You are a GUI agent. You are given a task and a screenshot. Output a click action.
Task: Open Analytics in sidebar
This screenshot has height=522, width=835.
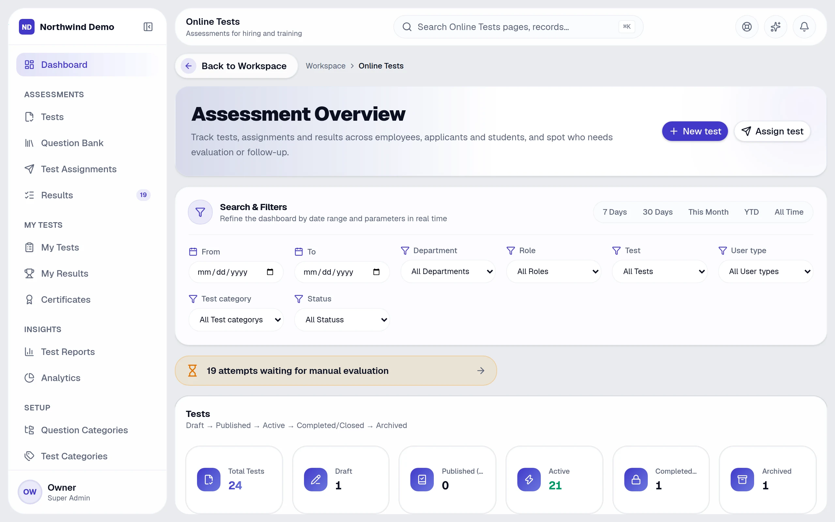[x=87, y=378]
